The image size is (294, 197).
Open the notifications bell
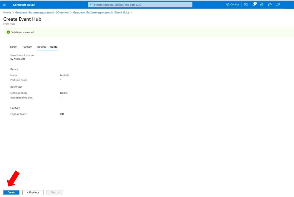(254, 4)
